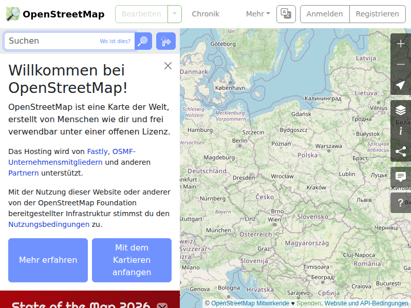Click the Registrieren button
This screenshot has width=411, height=308.
(378, 14)
